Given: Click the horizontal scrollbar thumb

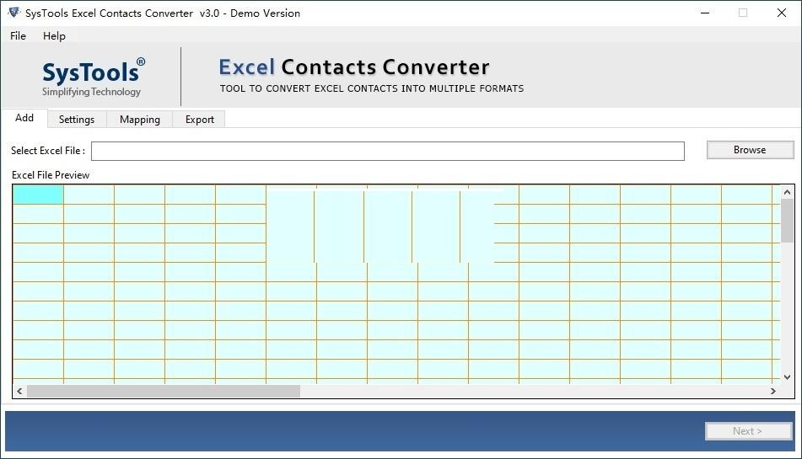Looking at the screenshot, I should [x=164, y=391].
